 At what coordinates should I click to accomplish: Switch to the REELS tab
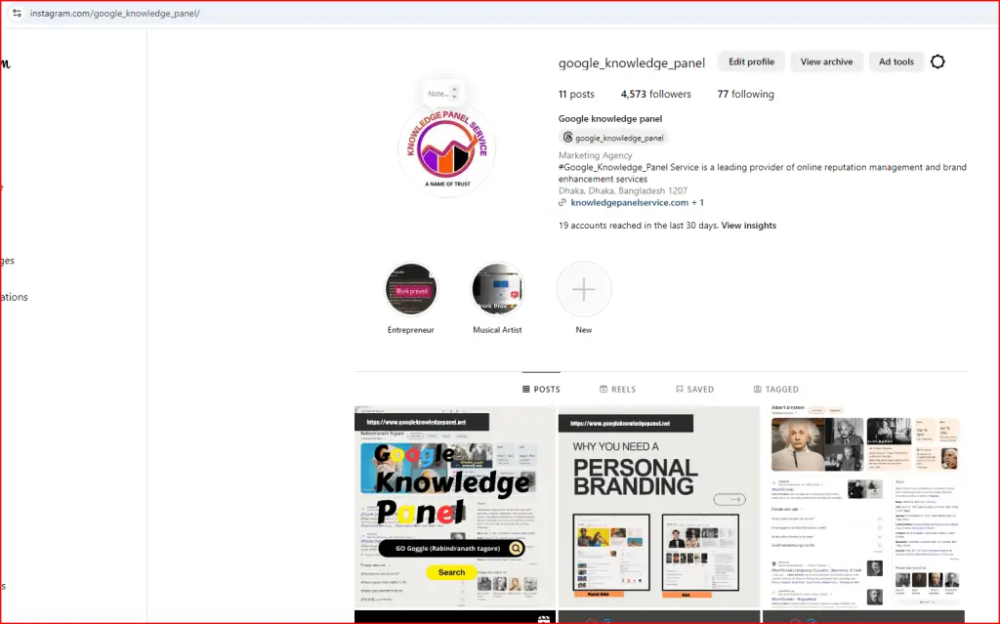(x=617, y=390)
